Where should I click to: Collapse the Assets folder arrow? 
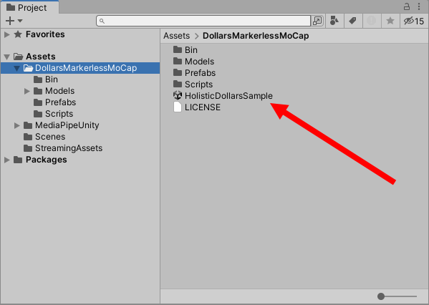(7, 57)
